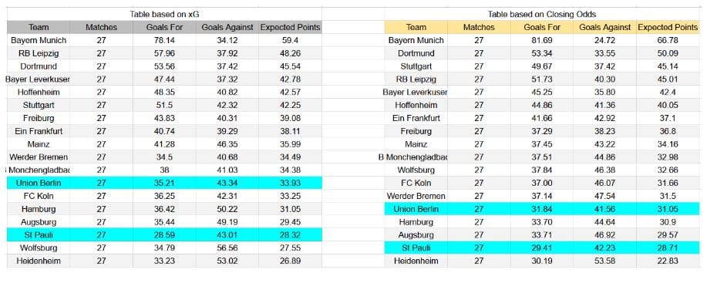Click the yellow Team header in Closing Odds table
This screenshot has width=710, height=283.
coord(416,27)
